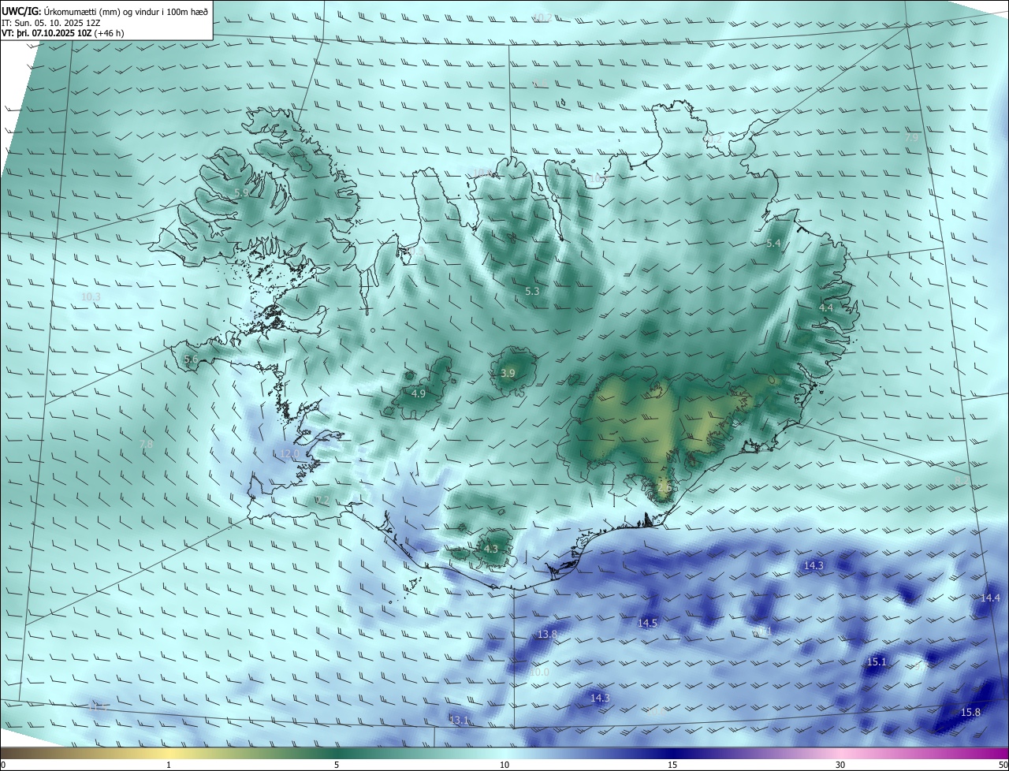Click the 13.8 value on the map
The width and height of the screenshot is (1009, 771).
click(548, 635)
